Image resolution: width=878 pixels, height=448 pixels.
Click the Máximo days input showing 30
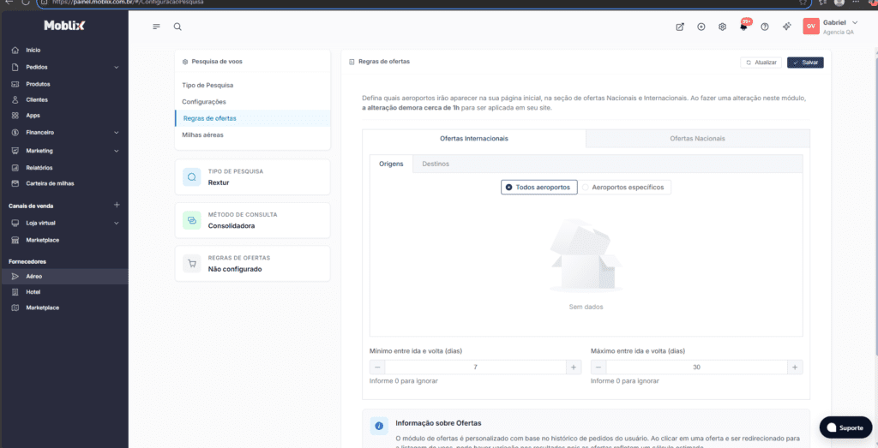click(x=696, y=367)
